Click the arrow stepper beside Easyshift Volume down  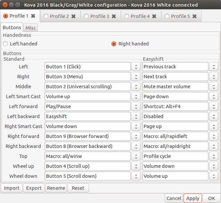214,166
